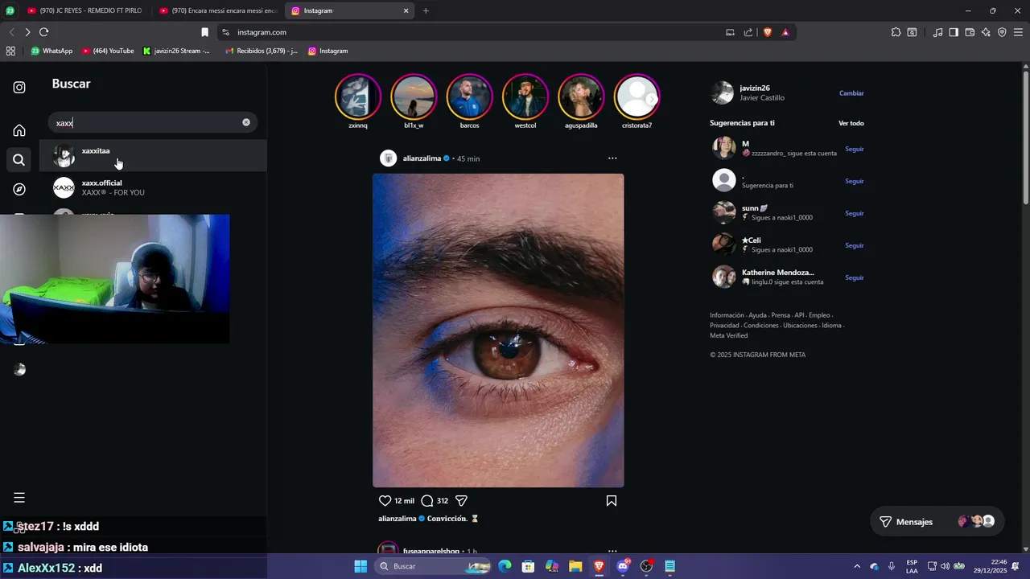Open Discord from the taskbar
This screenshot has width=1030, height=579.
click(x=623, y=566)
